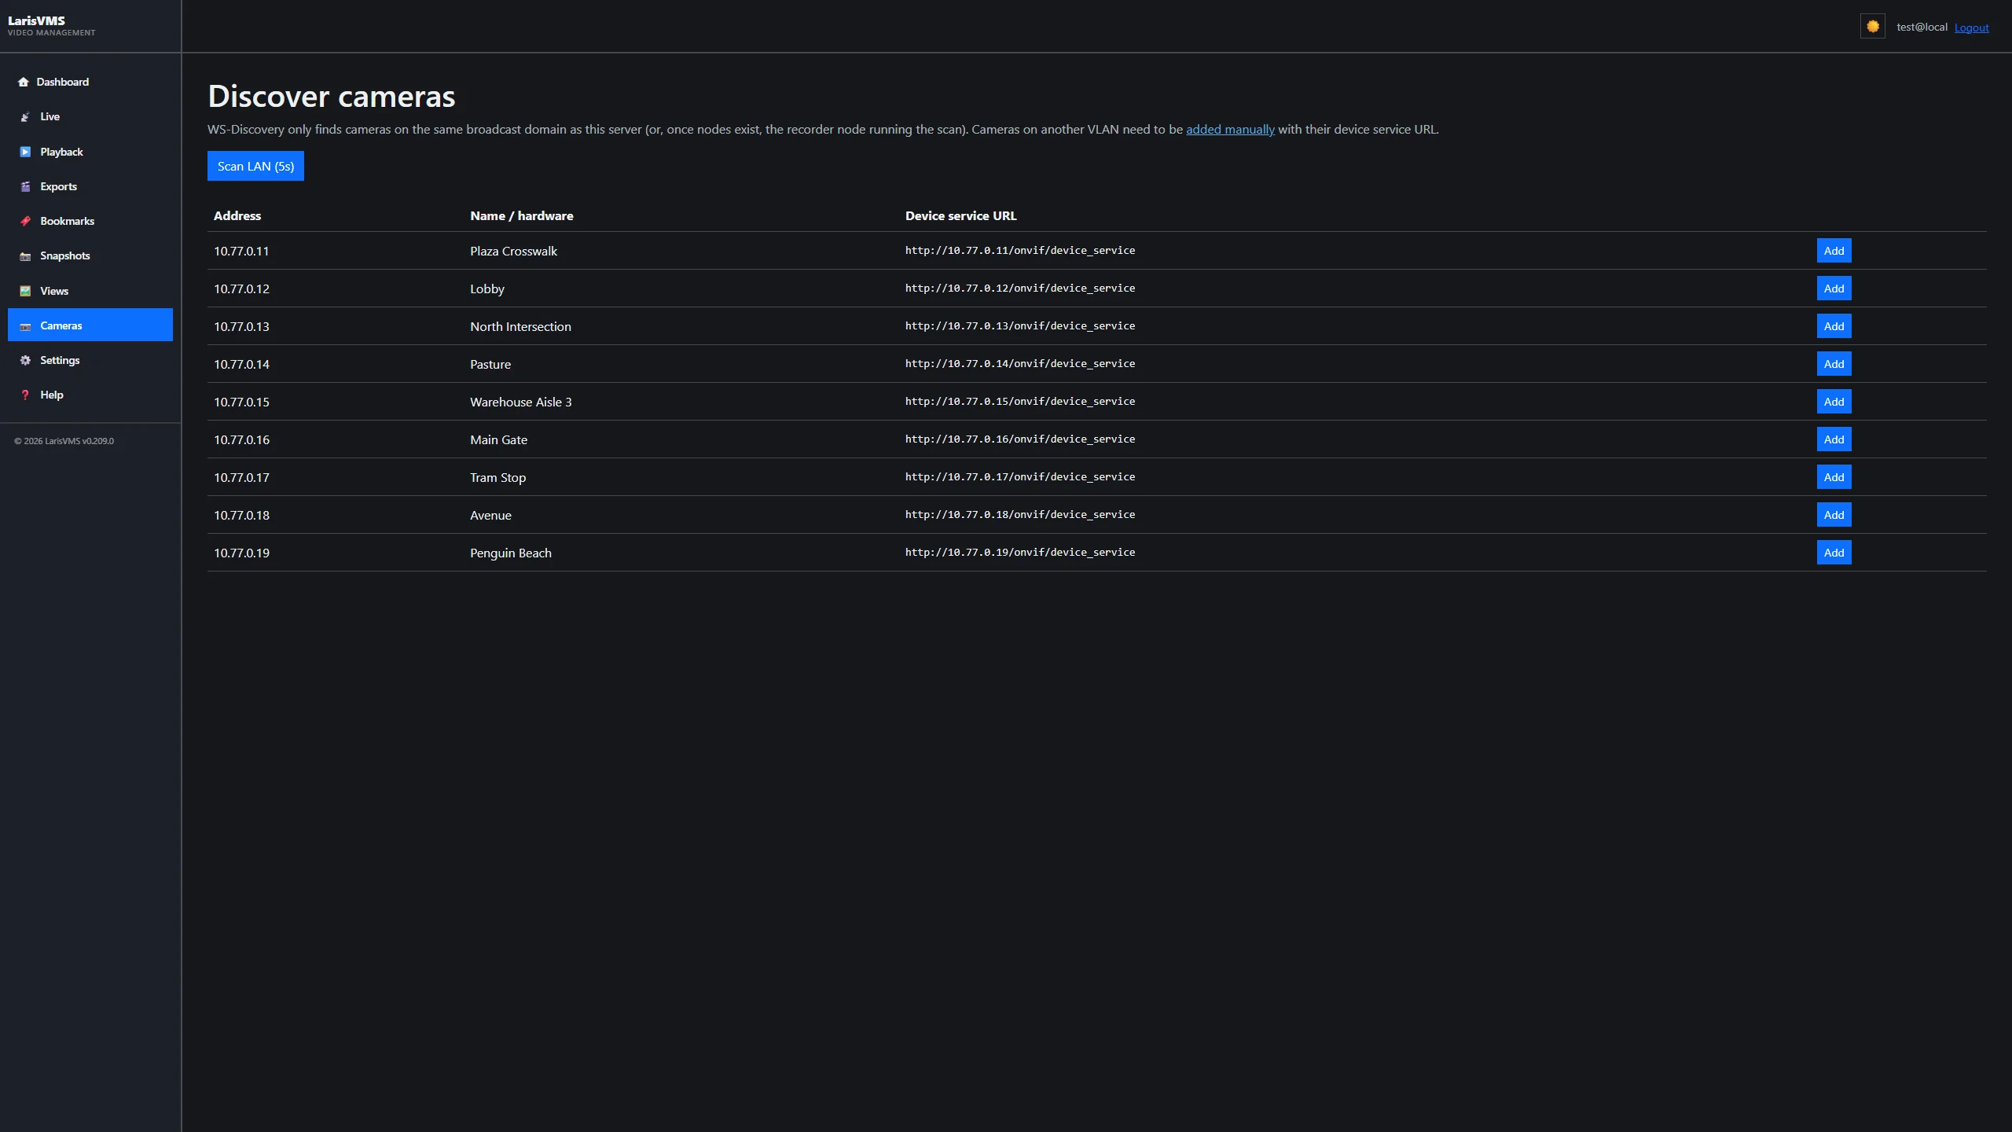Click the Cameras icon in the sidebar
The height and width of the screenshot is (1132, 2012).
coord(25,325)
